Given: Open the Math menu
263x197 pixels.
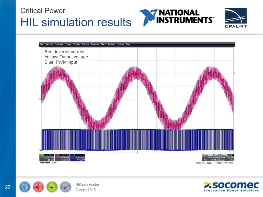Looking at the screenshot, I should [103, 44].
